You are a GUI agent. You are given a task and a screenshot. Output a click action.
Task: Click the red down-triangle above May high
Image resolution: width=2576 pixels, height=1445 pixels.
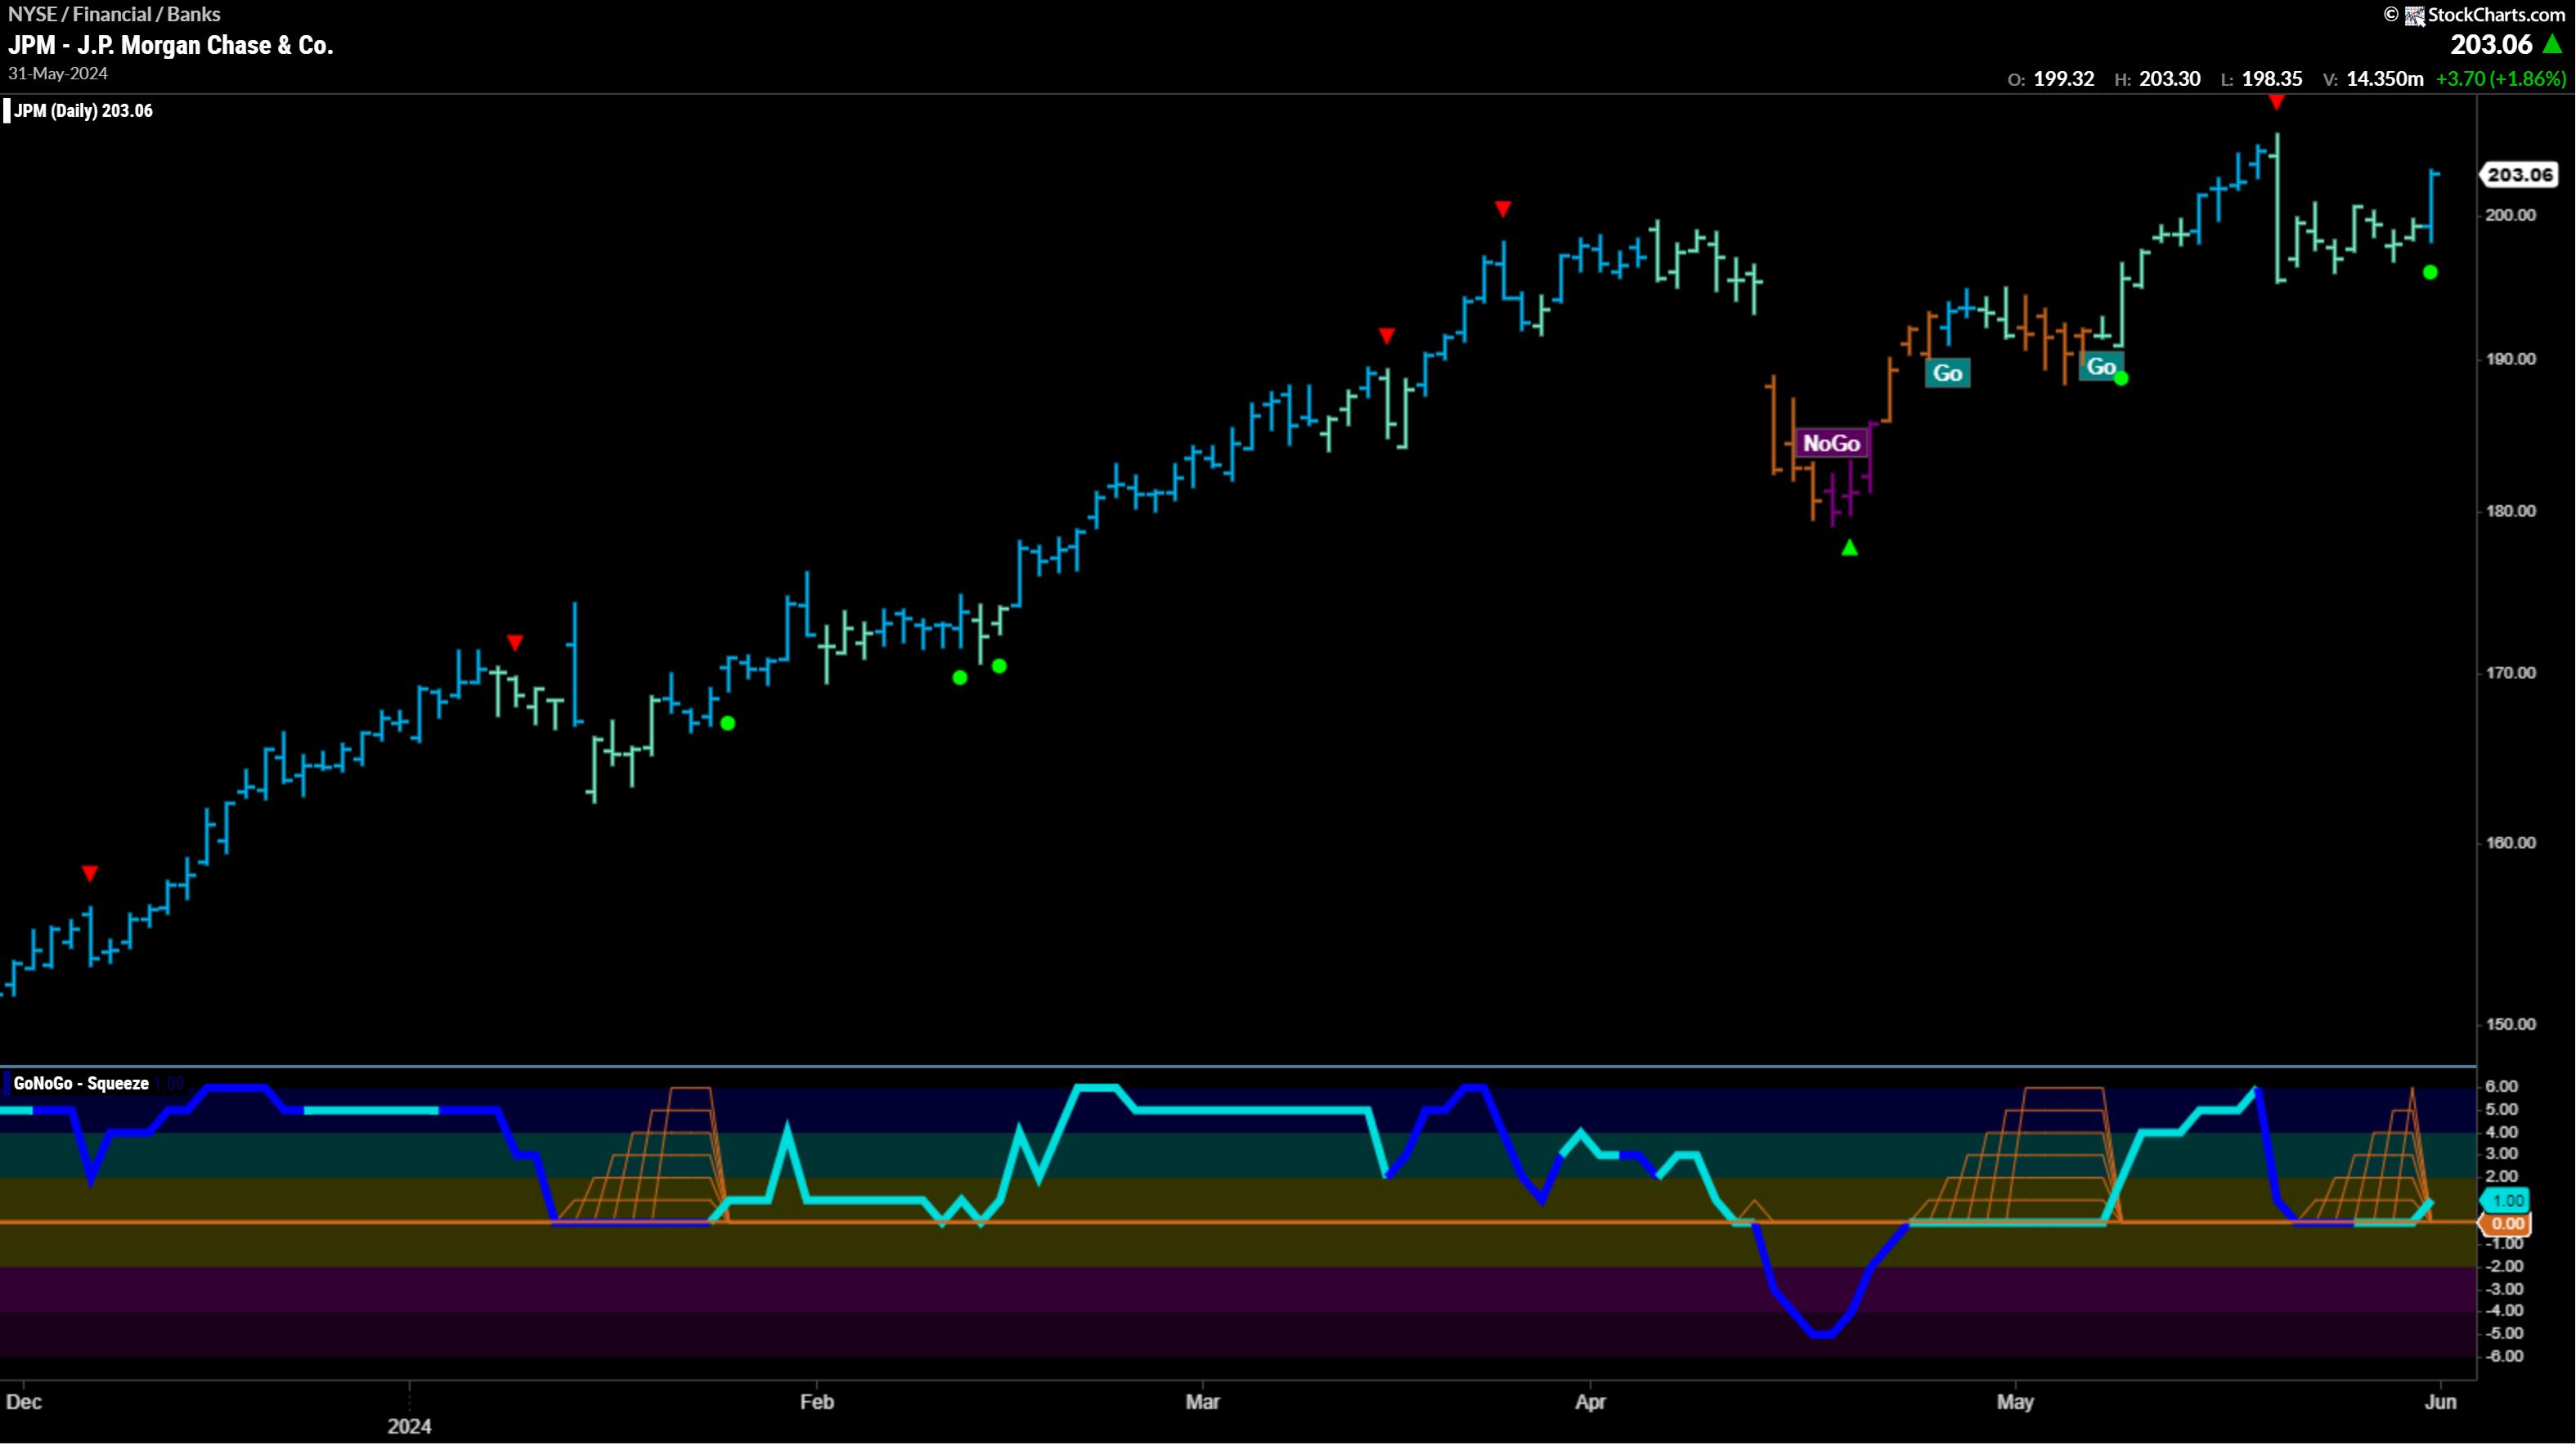2277,103
